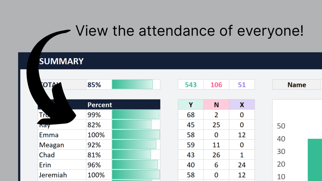Select Ray's N value 25
The image size is (322, 181).
216,125
